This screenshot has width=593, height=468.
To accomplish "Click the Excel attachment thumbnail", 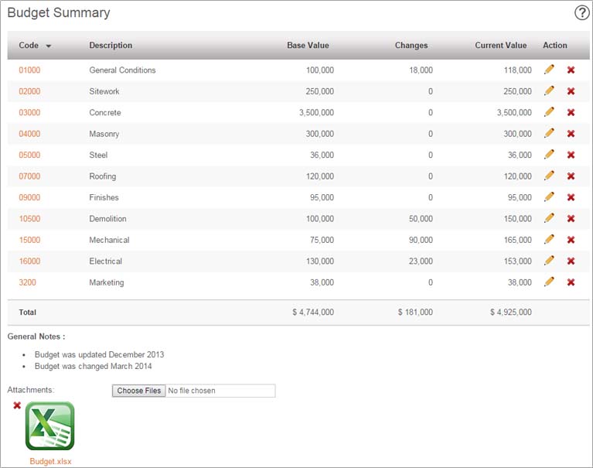I will click(x=50, y=426).
